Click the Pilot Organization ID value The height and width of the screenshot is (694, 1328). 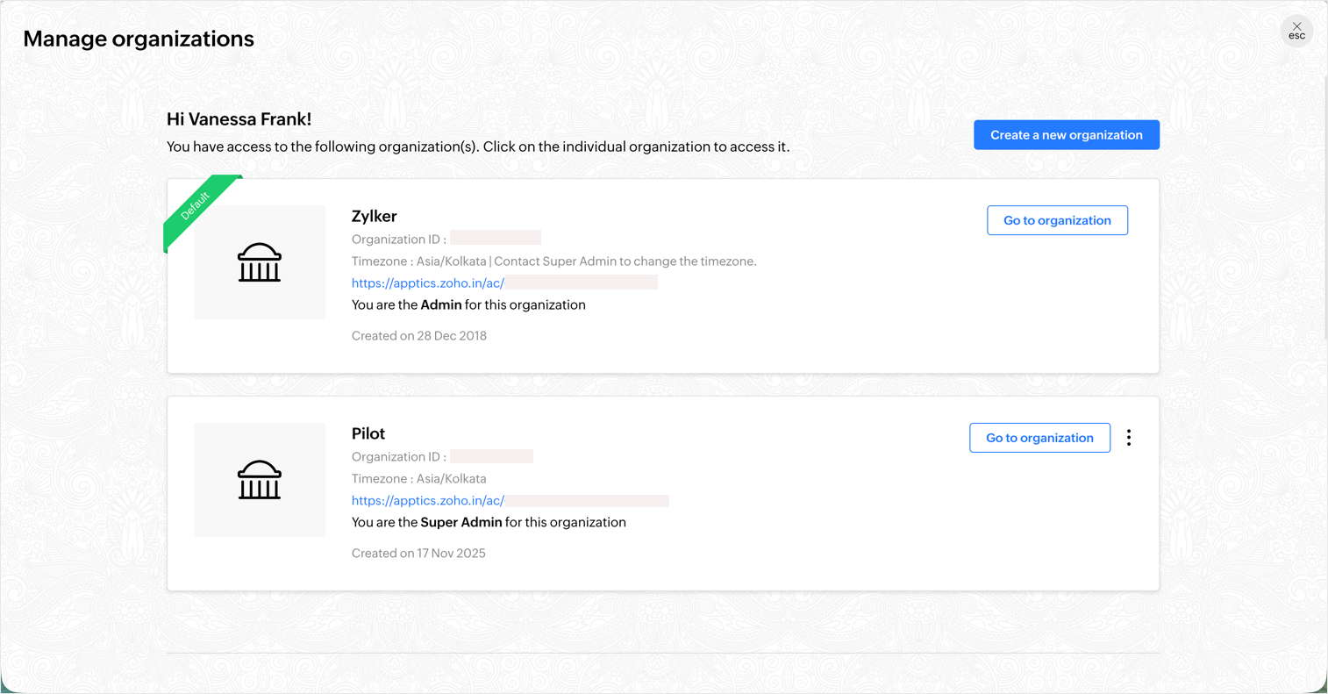(491, 456)
